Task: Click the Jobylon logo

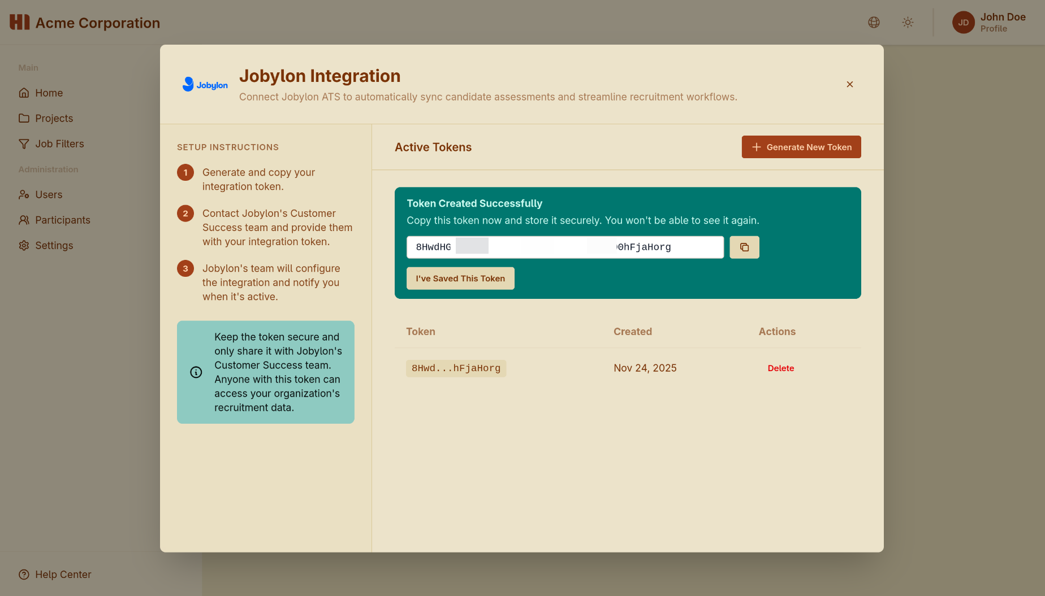Action: coord(205,85)
